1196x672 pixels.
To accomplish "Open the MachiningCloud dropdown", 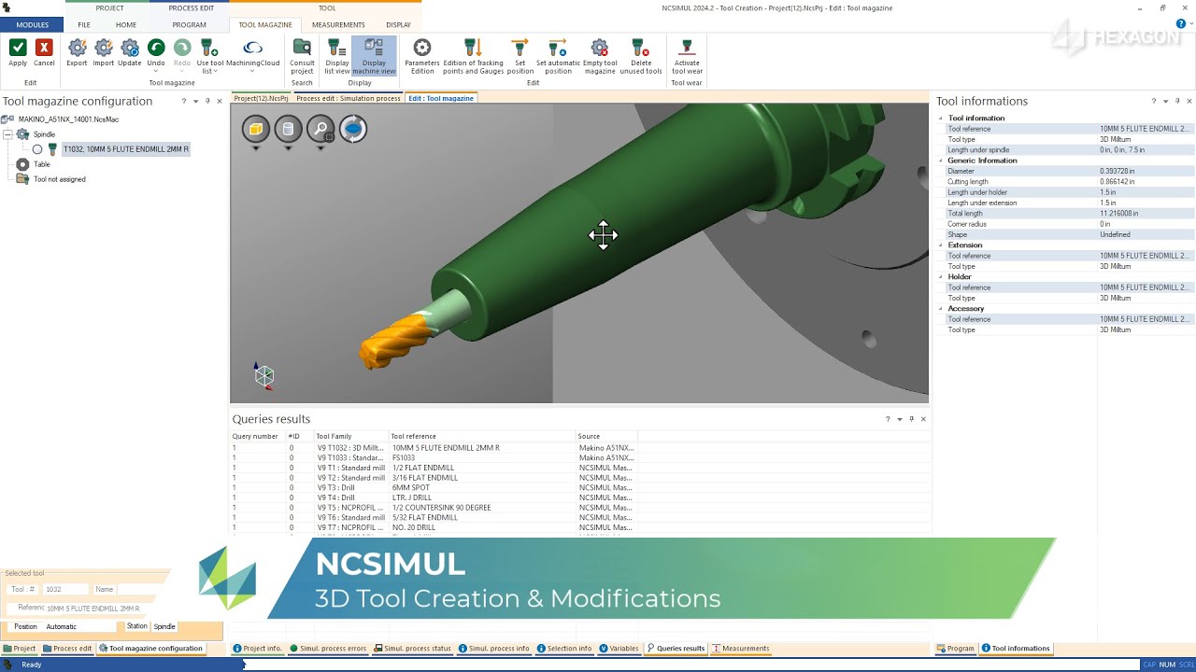I will [x=252, y=53].
